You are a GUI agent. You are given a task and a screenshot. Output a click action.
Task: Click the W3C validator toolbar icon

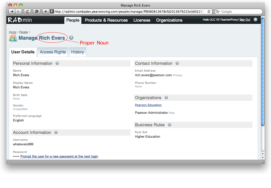[27, 12]
